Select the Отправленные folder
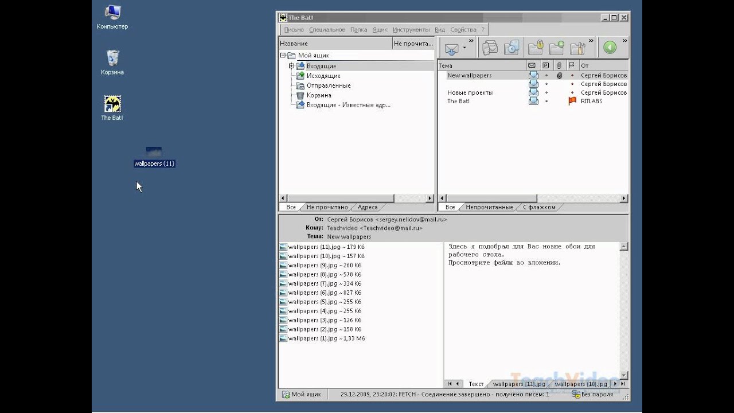The width and height of the screenshot is (734, 413). click(329, 85)
